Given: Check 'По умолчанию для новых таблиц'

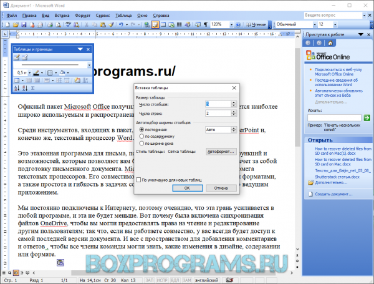Looking at the screenshot, I should pos(138,180).
